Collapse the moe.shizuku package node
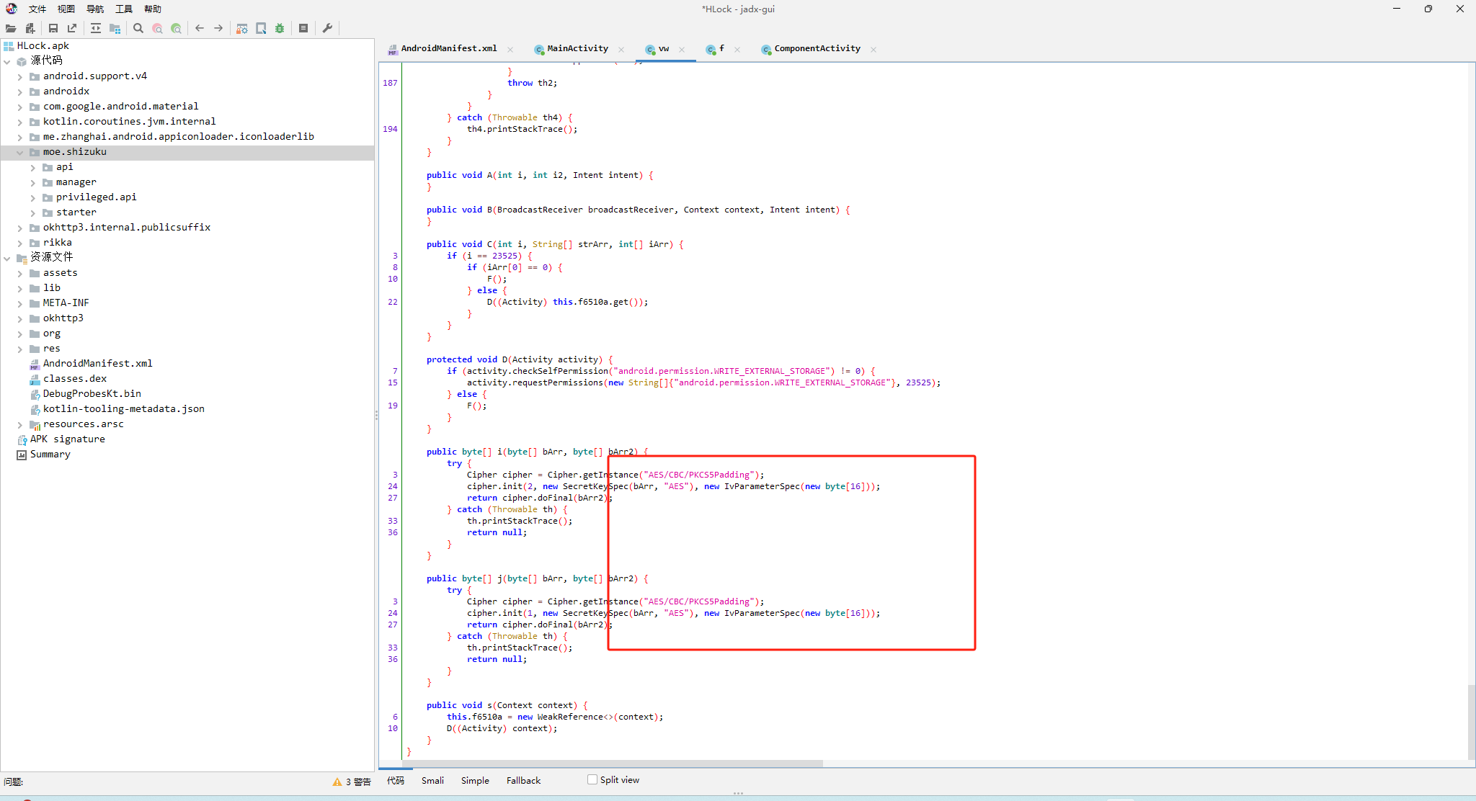Viewport: 1476px width, 801px height. tap(20, 152)
